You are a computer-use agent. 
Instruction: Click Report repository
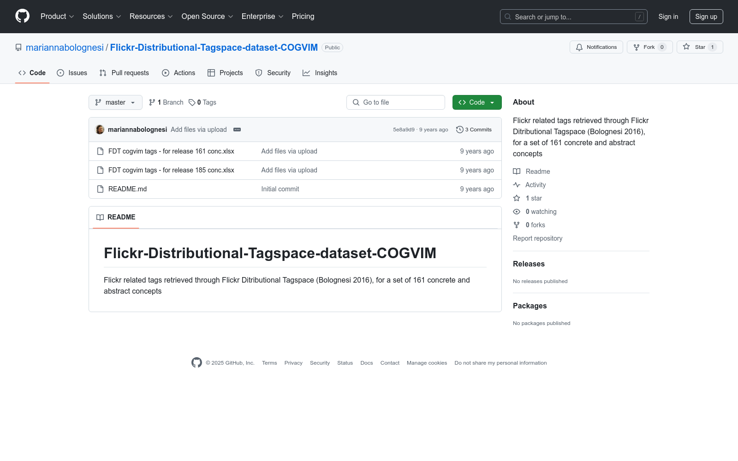pos(537,238)
